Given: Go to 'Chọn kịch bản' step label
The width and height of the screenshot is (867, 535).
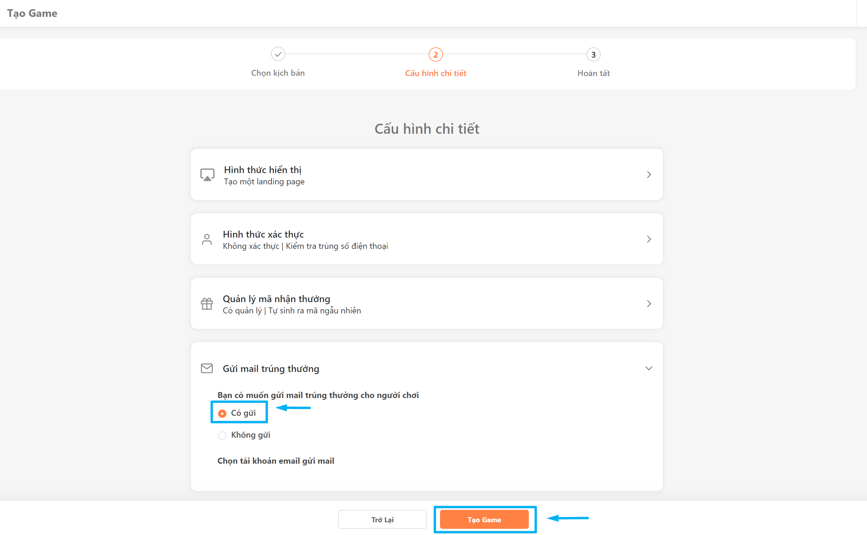Looking at the screenshot, I should (x=278, y=73).
